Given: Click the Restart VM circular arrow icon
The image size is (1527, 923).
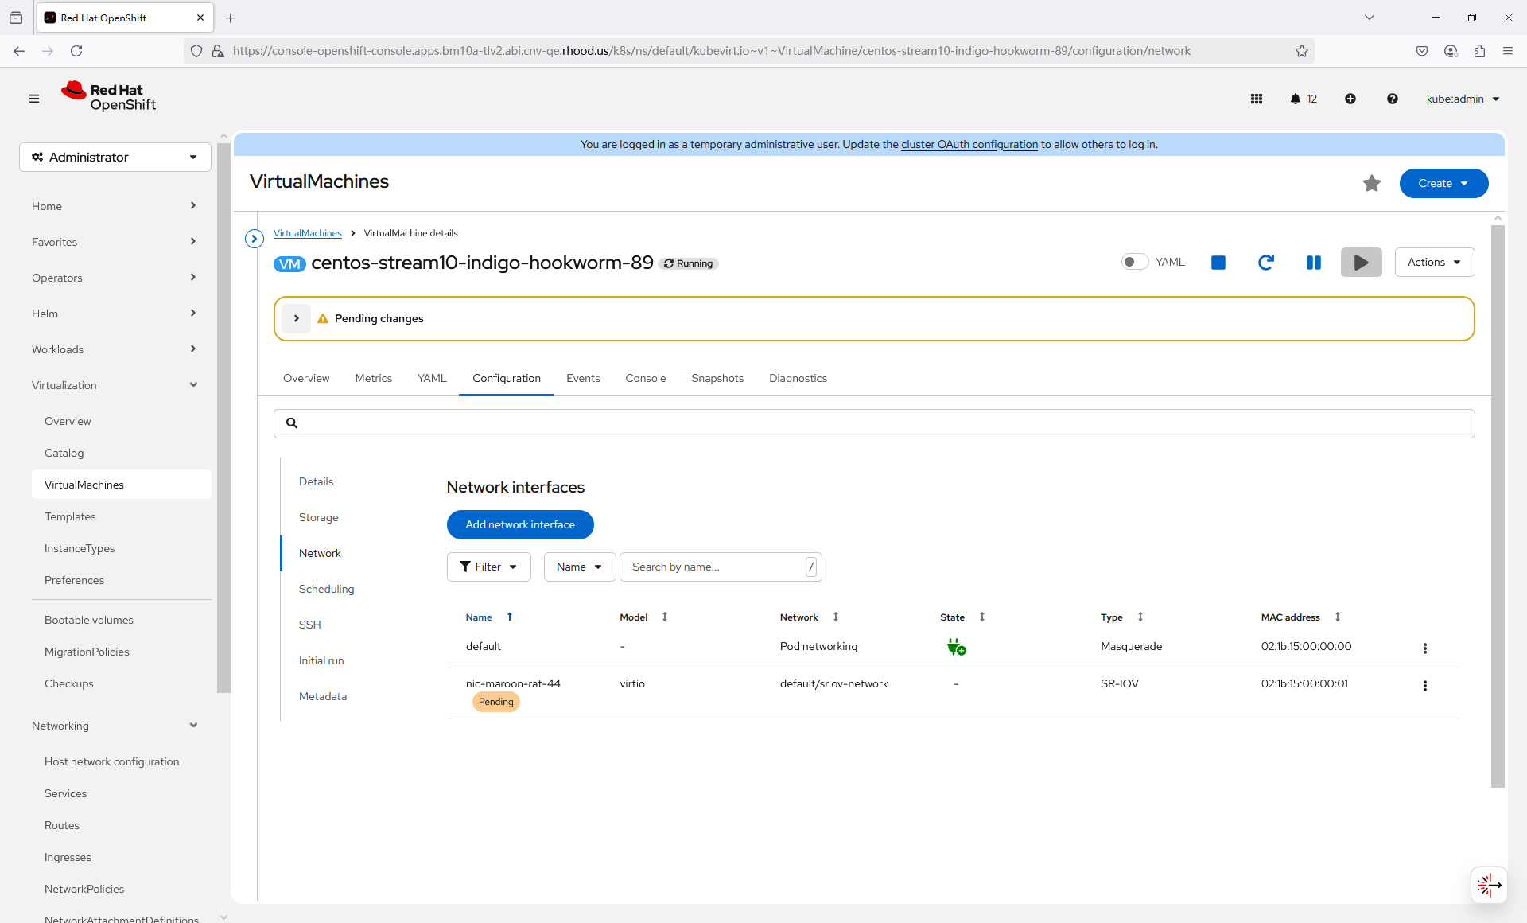Looking at the screenshot, I should pos(1265,263).
